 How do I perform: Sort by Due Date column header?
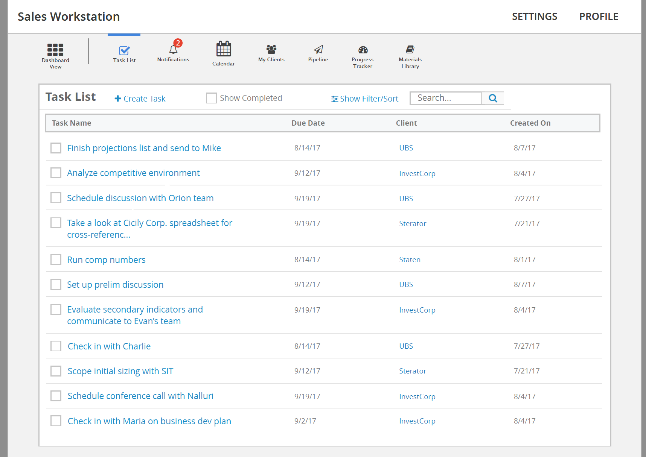coord(308,123)
